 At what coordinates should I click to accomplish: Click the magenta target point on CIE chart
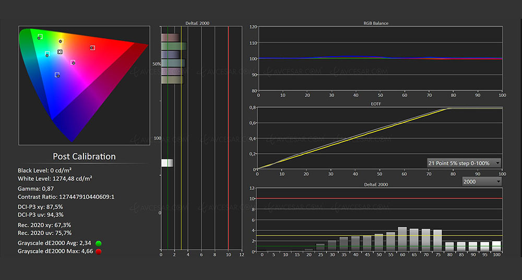(x=73, y=63)
